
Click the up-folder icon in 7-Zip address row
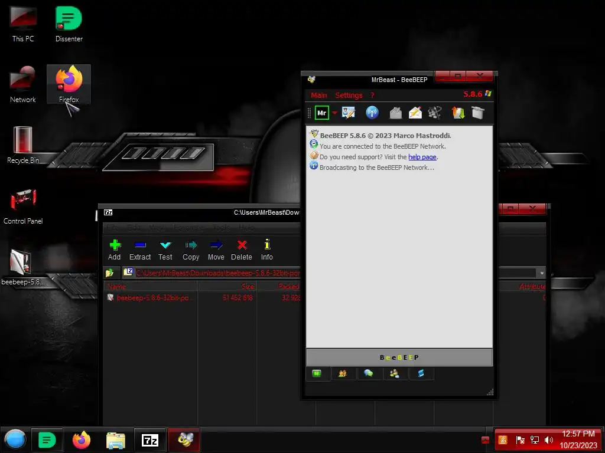109,273
